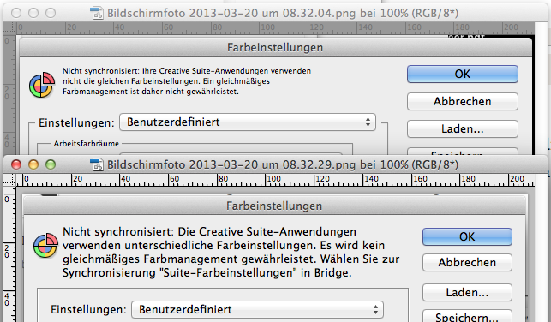Image resolution: width=551 pixels, height=322 pixels.
Task: Click Abbrechen in the upper Farbeinstellungen dialog
Action: tap(463, 101)
